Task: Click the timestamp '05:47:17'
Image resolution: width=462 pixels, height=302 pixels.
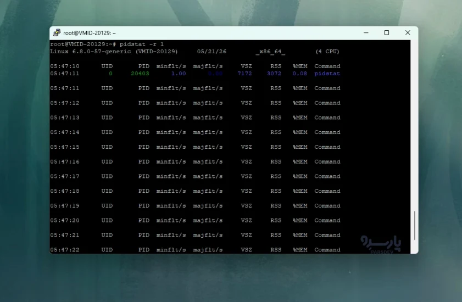Action: click(x=64, y=176)
